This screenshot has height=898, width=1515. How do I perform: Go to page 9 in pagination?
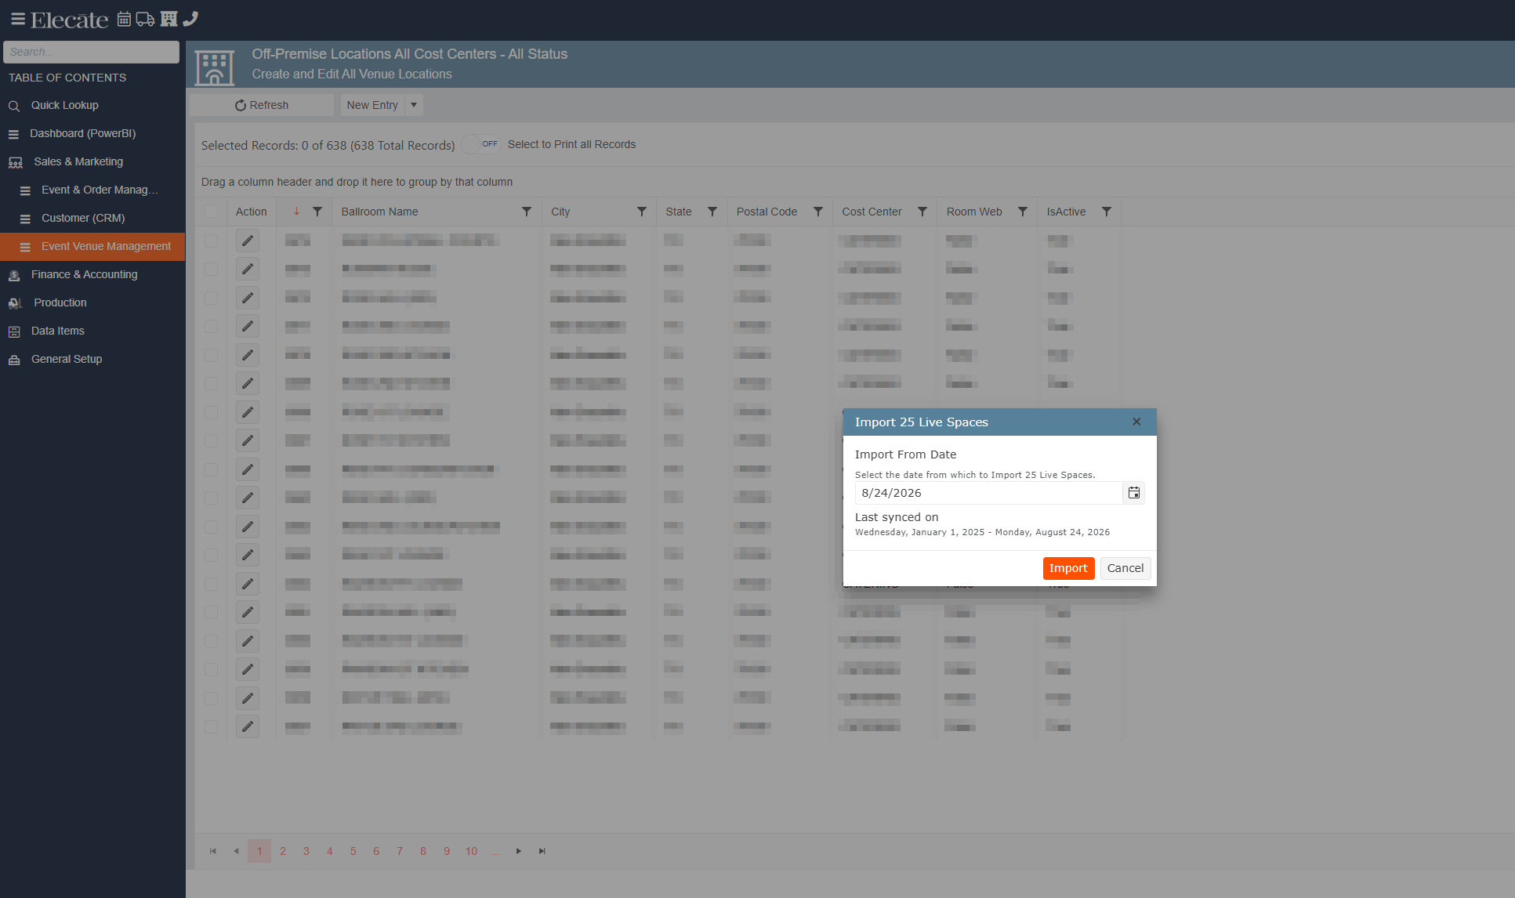pos(447,851)
